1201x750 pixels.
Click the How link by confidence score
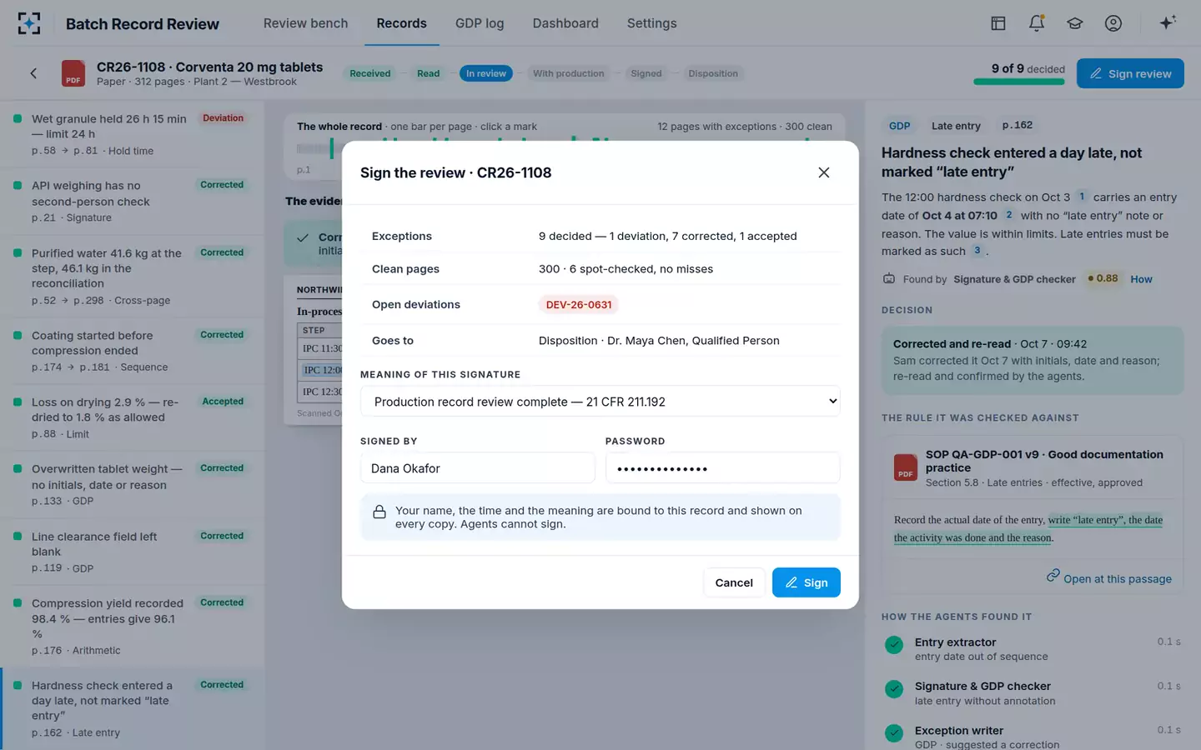pyautogui.click(x=1141, y=279)
